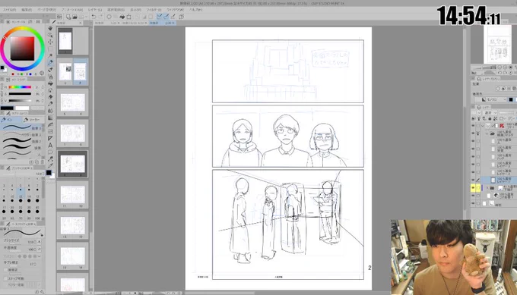
Task: Select the Balloon tool
Action: [50, 152]
